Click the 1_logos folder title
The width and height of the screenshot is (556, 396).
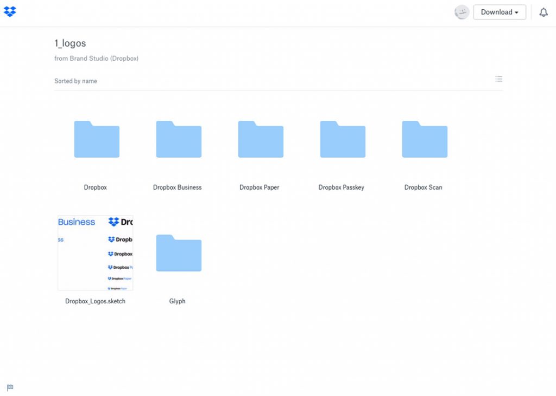(70, 43)
